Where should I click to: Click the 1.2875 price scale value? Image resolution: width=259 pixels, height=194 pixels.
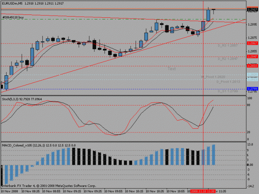[x=252, y=38]
